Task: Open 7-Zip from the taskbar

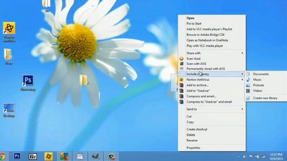Action: [33, 157]
